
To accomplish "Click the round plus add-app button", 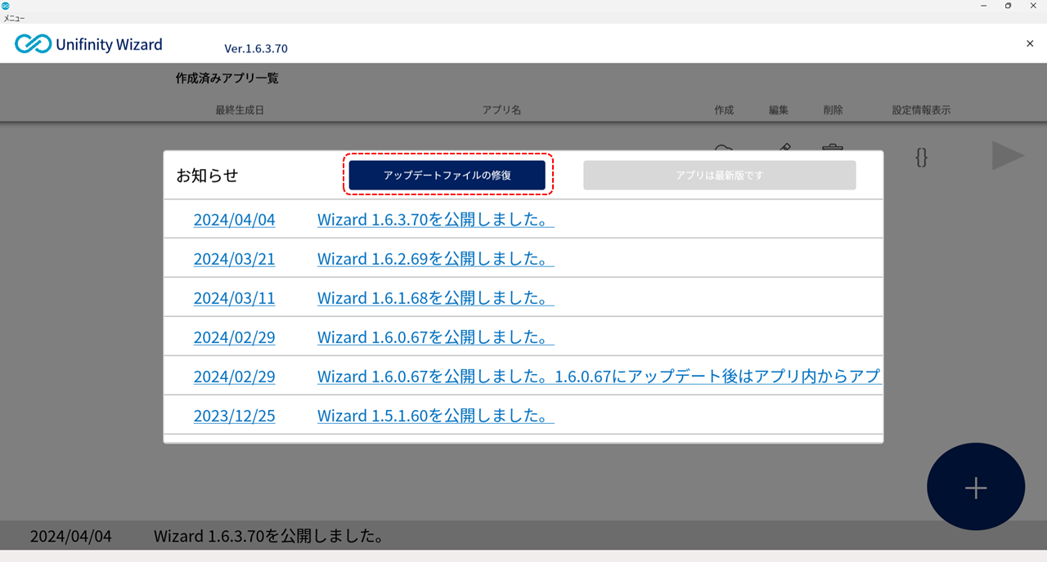I will pyautogui.click(x=976, y=488).
